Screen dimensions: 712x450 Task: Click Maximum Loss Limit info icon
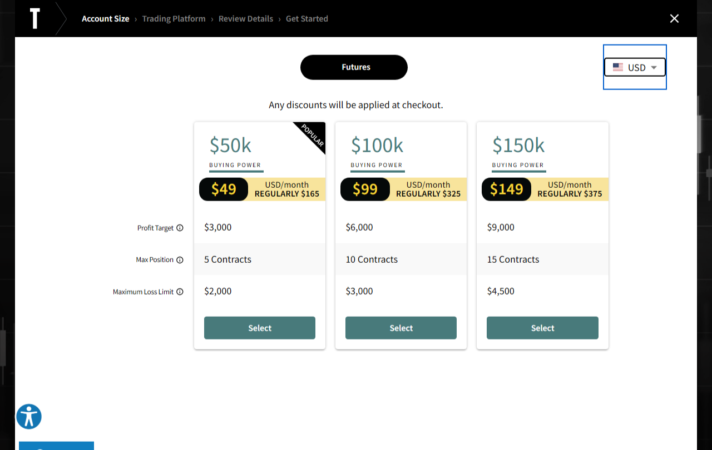click(180, 292)
